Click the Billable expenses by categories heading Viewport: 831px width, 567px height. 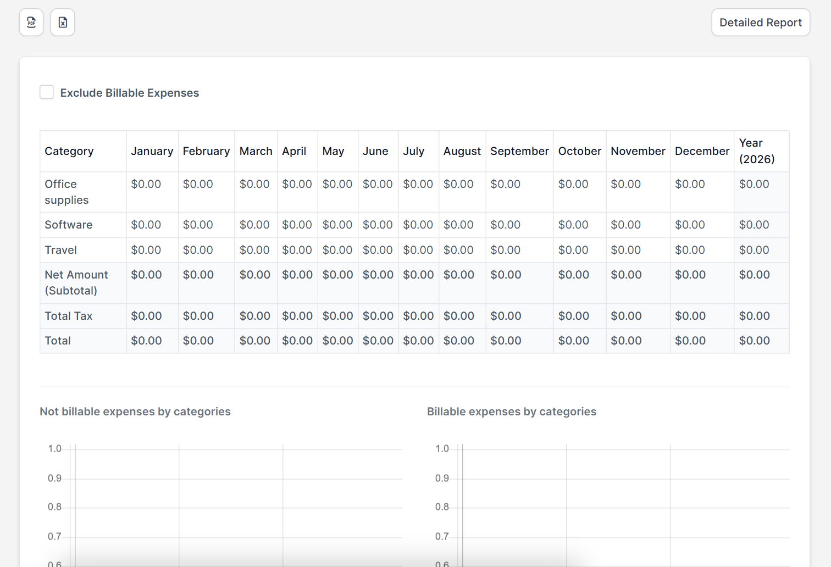tap(512, 412)
